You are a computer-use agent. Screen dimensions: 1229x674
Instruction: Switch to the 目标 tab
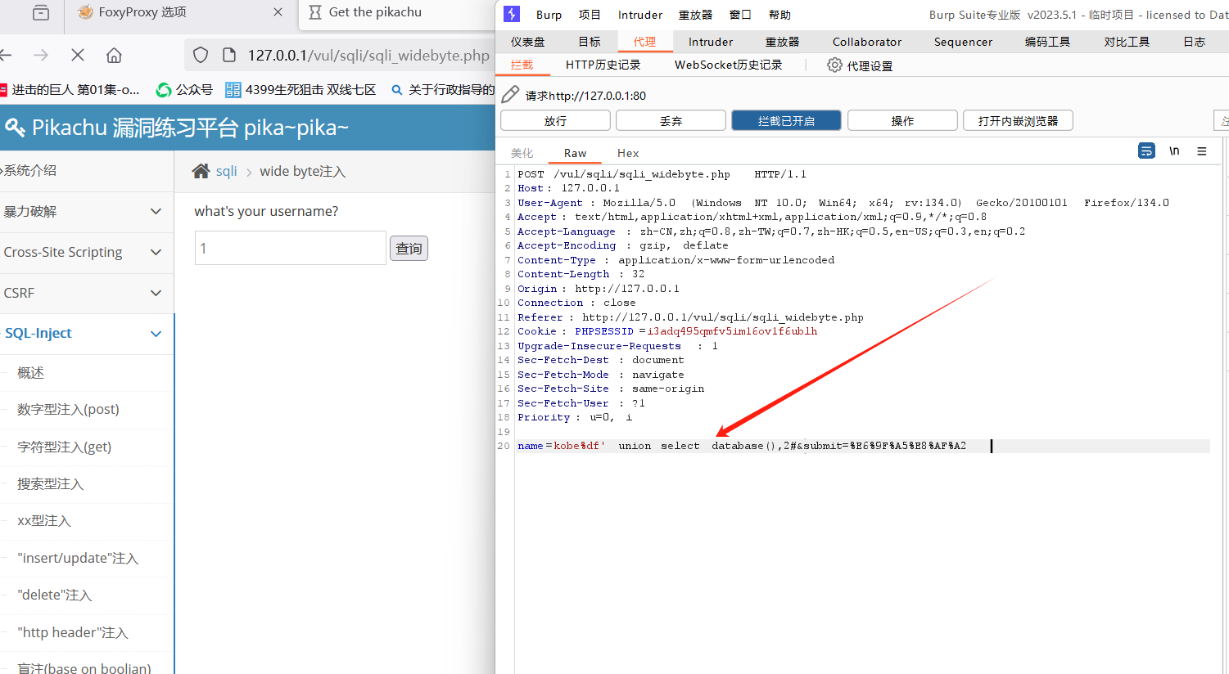590,42
